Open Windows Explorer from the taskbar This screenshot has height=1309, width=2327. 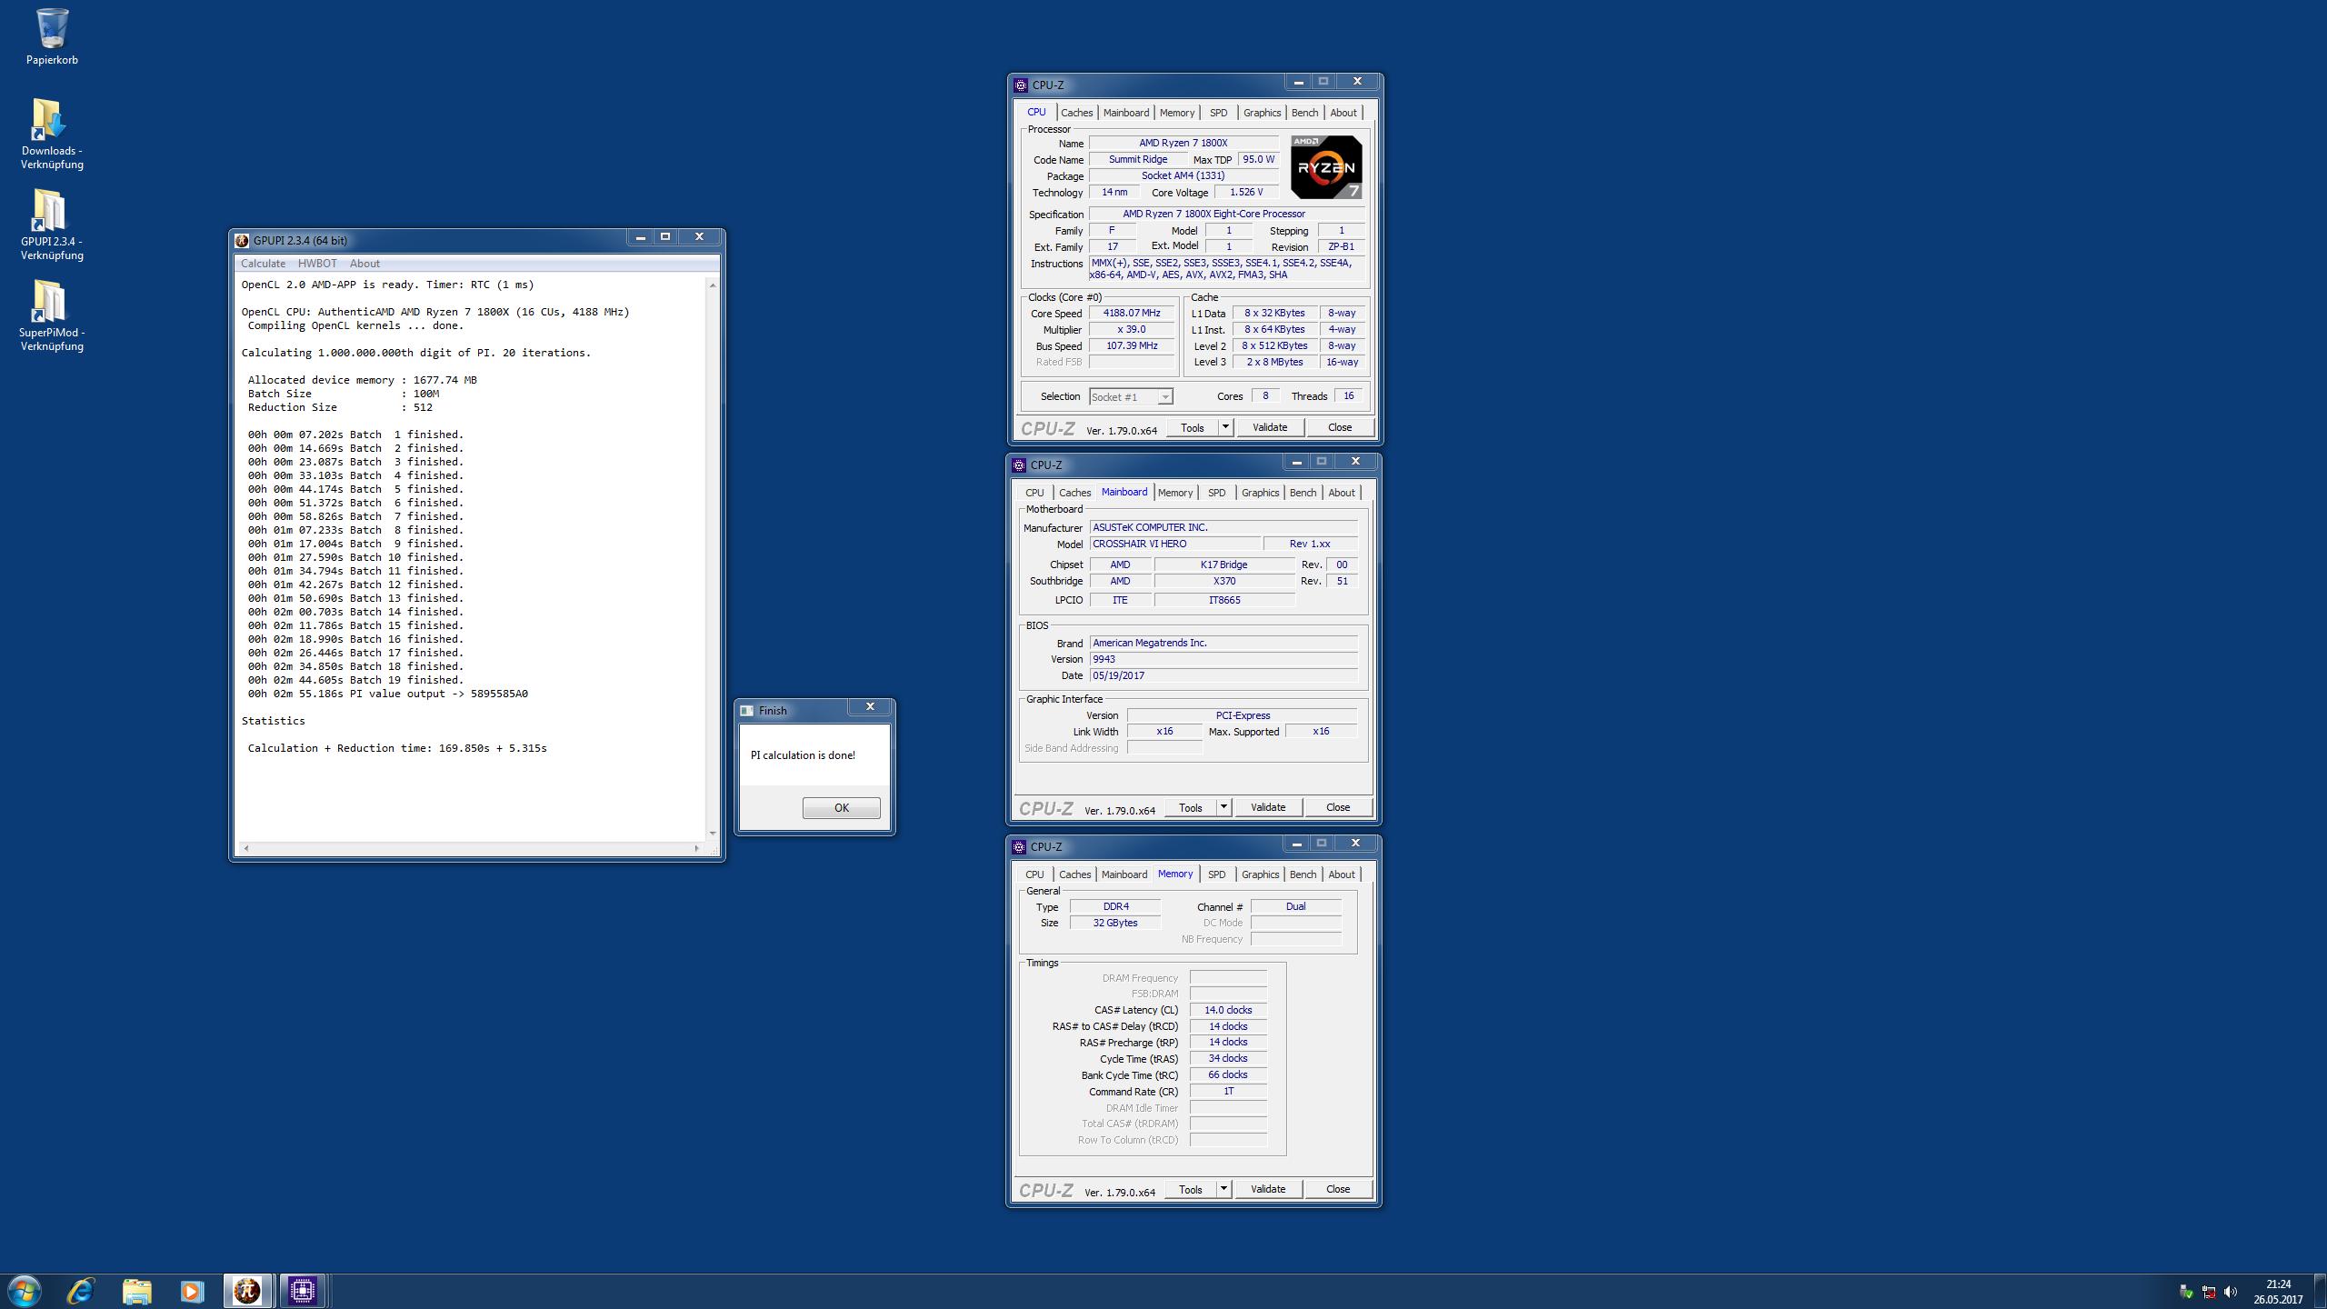tap(136, 1291)
